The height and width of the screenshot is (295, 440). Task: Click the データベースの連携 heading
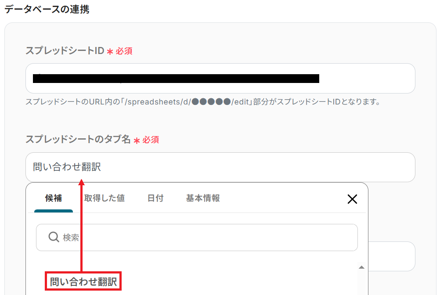pos(47,9)
